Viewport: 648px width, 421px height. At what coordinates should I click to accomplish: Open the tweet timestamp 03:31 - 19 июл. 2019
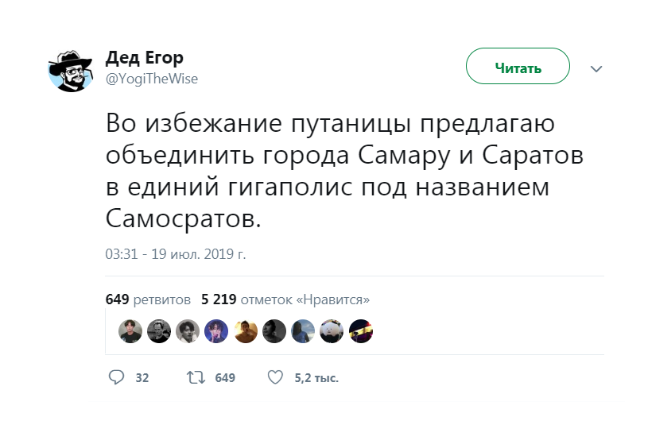tap(176, 254)
